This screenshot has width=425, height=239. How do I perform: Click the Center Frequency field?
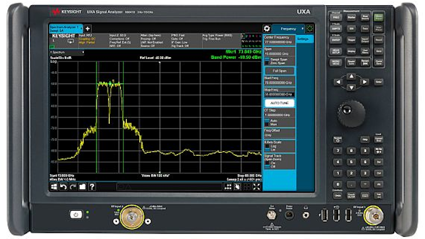pos(279,40)
